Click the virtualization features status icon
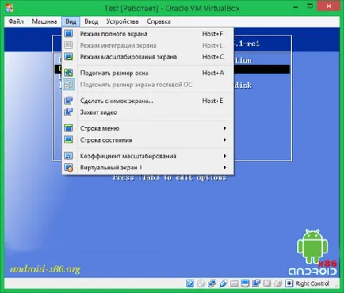The width and height of the screenshot is (344, 293). click(x=267, y=283)
